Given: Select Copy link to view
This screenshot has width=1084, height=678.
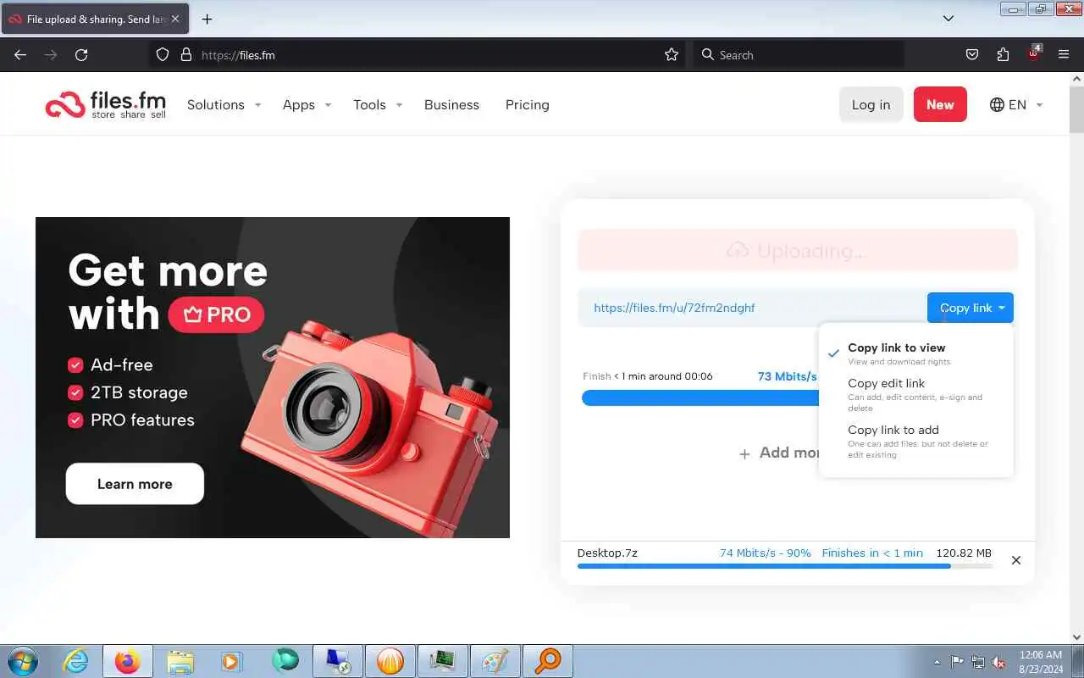Looking at the screenshot, I should click(916, 353).
